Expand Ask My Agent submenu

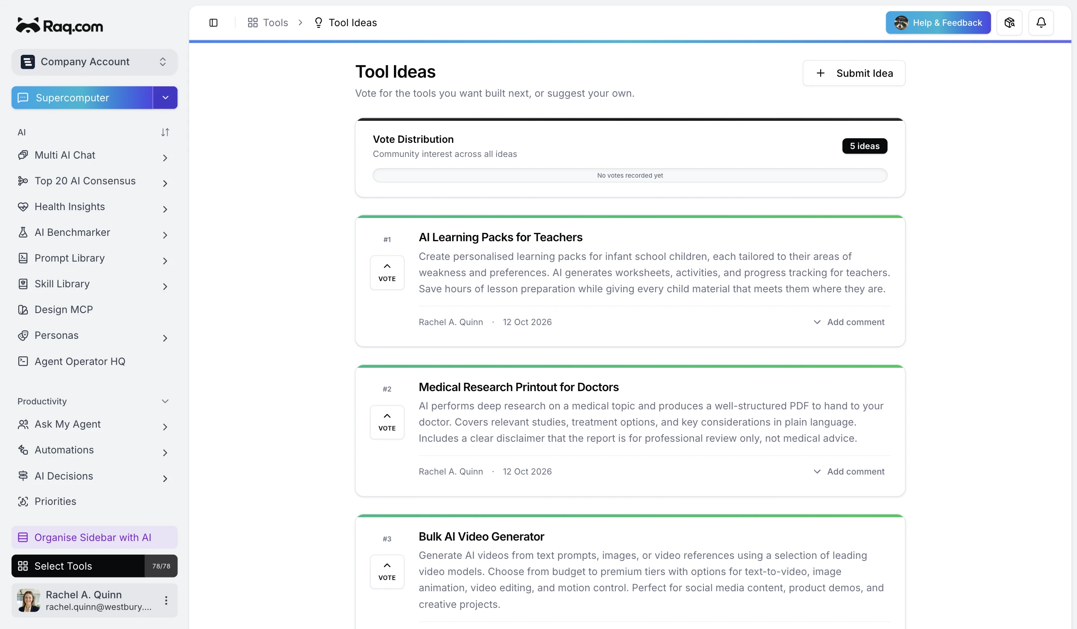(165, 426)
